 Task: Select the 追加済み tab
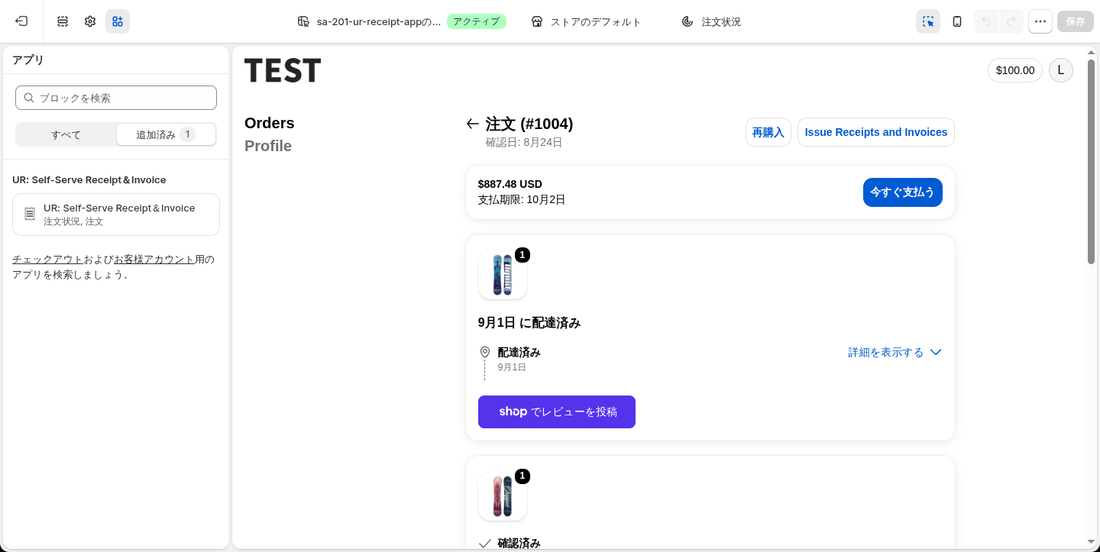(x=166, y=134)
